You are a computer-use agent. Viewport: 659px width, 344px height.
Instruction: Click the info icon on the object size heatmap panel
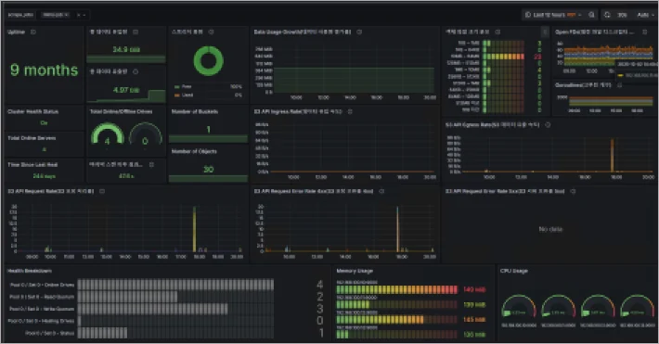click(497, 32)
